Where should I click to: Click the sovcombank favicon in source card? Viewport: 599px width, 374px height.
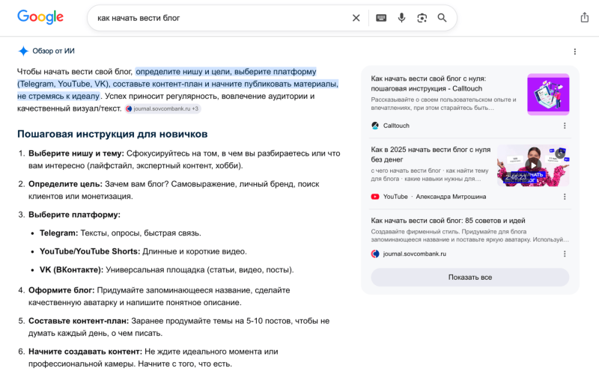pos(375,254)
